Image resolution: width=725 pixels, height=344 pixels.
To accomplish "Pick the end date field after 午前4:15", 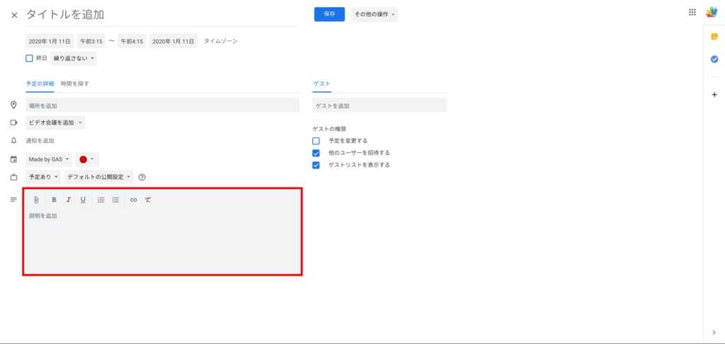I will click(x=173, y=41).
